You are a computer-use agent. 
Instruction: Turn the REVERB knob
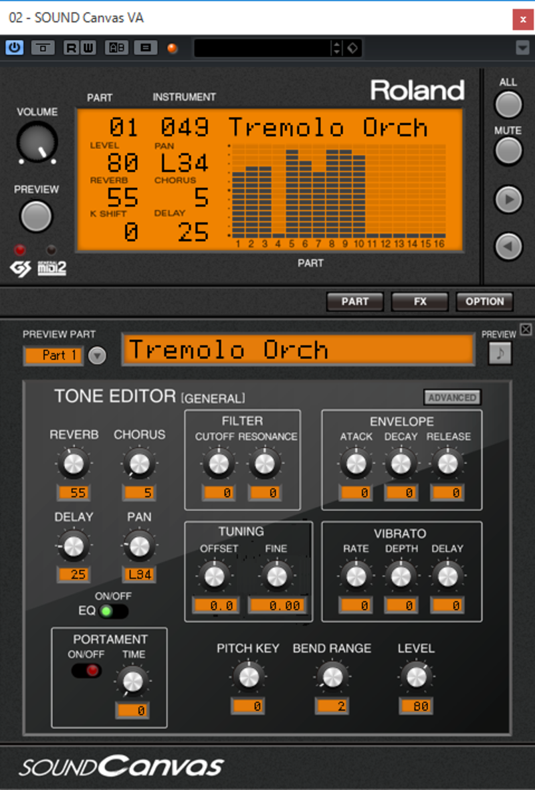pyautogui.click(x=74, y=464)
